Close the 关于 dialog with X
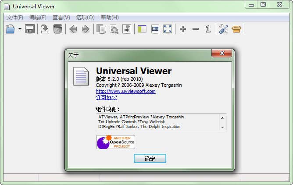The height and width of the screenshot is (185, 293). [222, 53]
